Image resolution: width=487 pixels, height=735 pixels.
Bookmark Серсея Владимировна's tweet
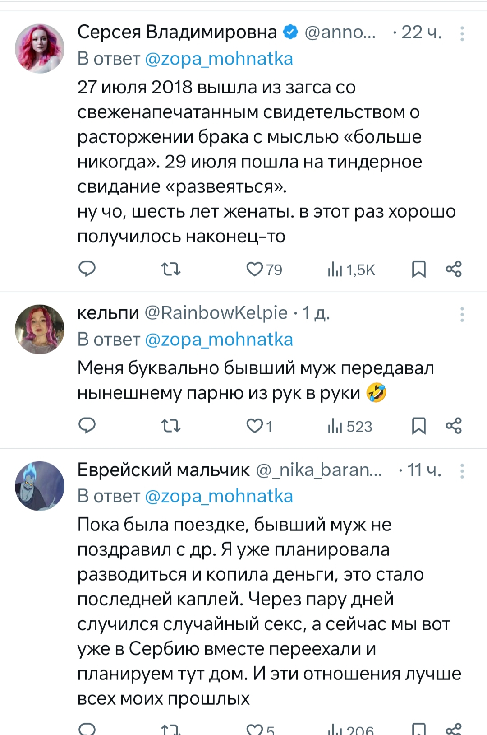click(x=418, y=270)
